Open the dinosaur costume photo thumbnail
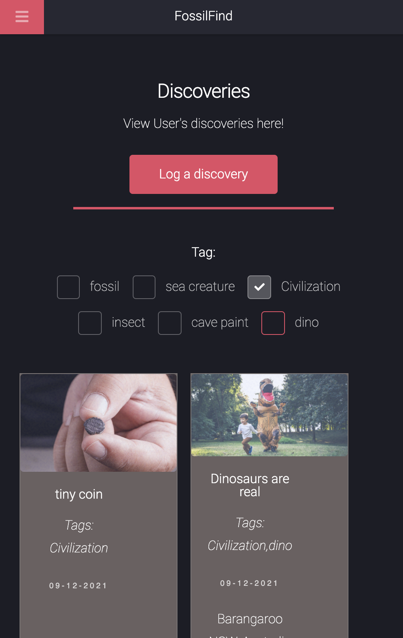403x638 pixels. [x=269, y=415]
